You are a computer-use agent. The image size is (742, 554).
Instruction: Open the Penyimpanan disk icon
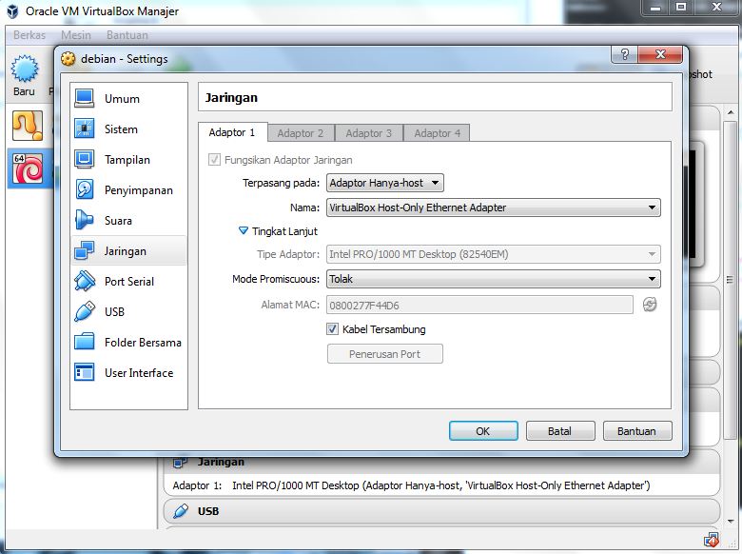(85, 189)
